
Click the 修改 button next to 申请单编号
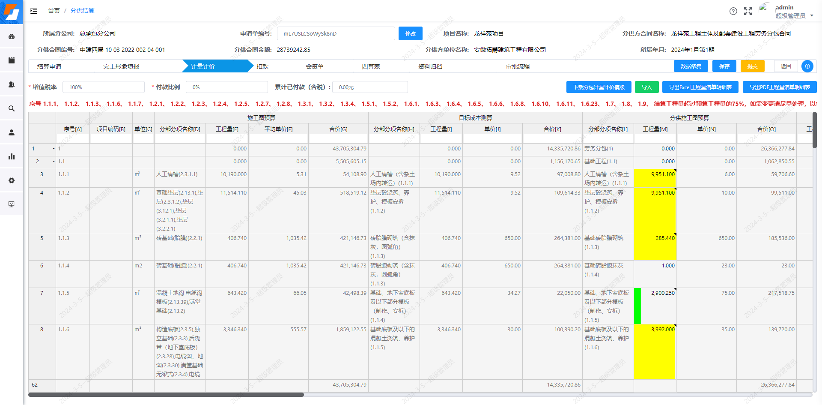(x=410, y=33)
